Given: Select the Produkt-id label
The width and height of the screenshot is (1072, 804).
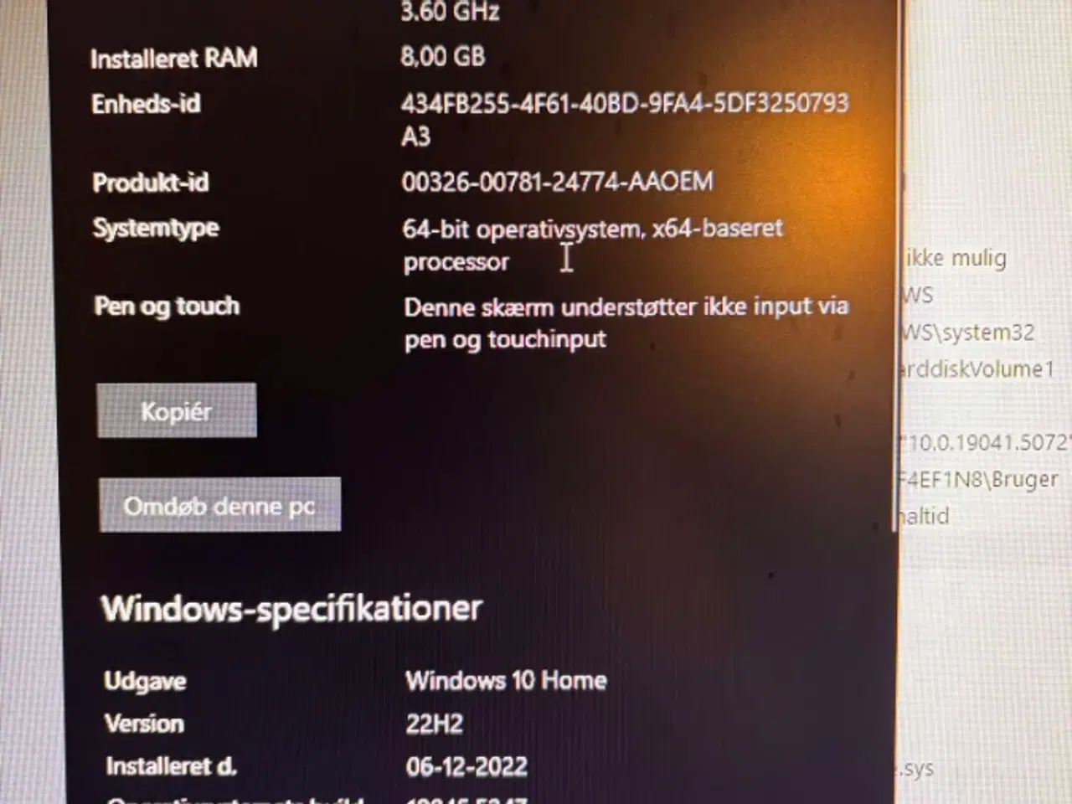Looking at the screenshot, I should pyautogui.click(x=151, y=183).
